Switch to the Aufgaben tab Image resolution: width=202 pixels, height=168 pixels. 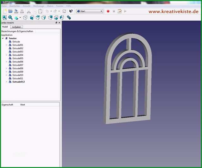tap(16, 27)
